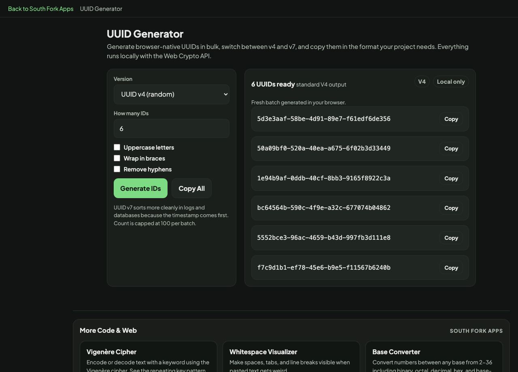
Task: Tick the Wrap in braces checkbox
Action: pyautogui.click(x=117, y=158)
